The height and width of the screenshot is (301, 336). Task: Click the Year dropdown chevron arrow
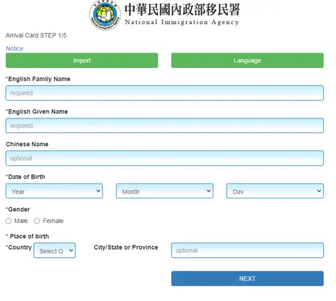click(98, 191)
